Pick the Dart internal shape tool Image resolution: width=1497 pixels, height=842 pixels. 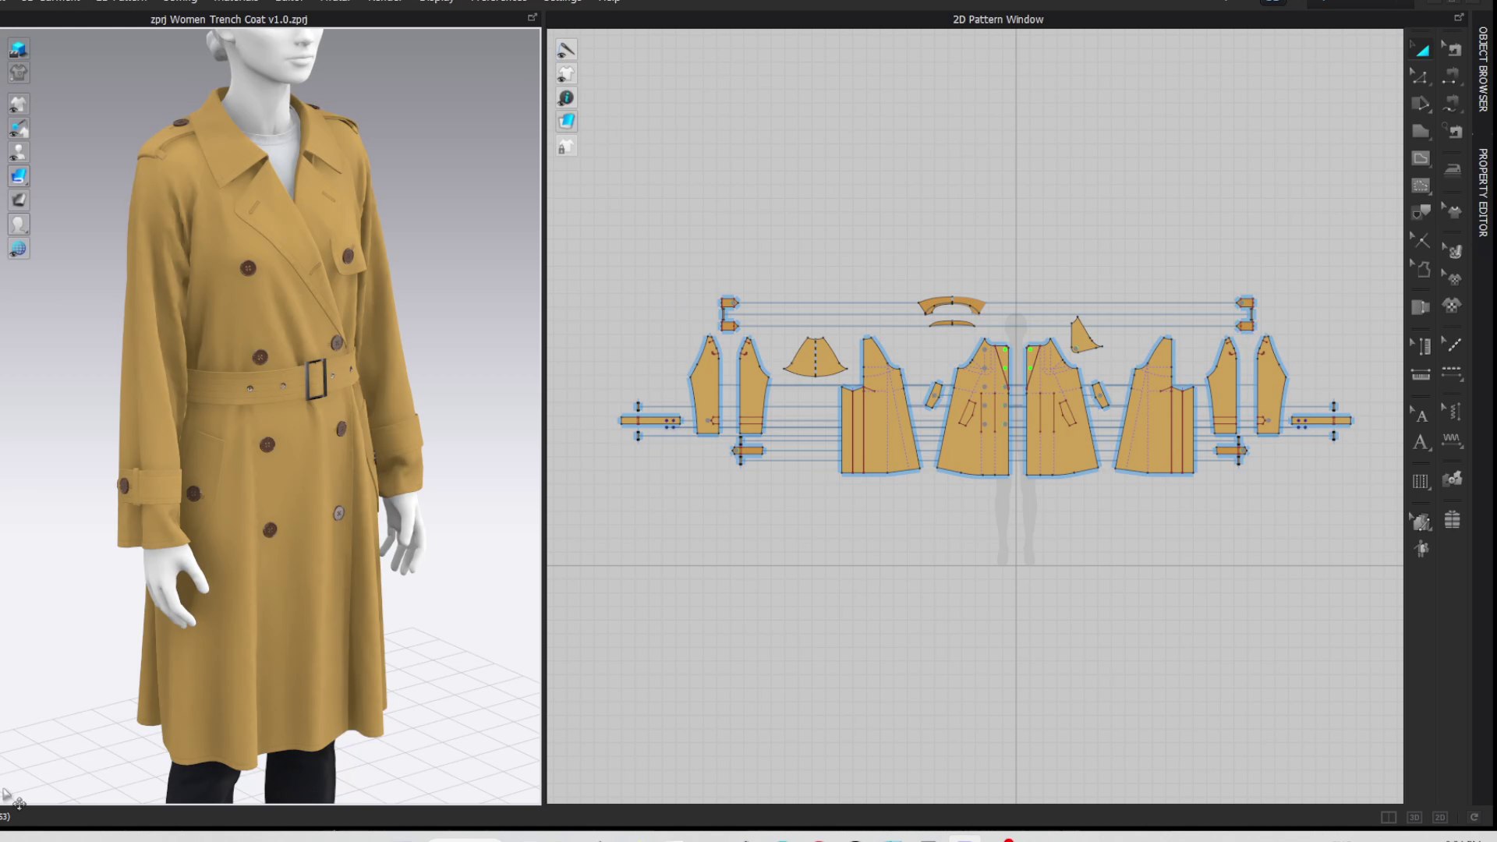tap(1421, 186)
